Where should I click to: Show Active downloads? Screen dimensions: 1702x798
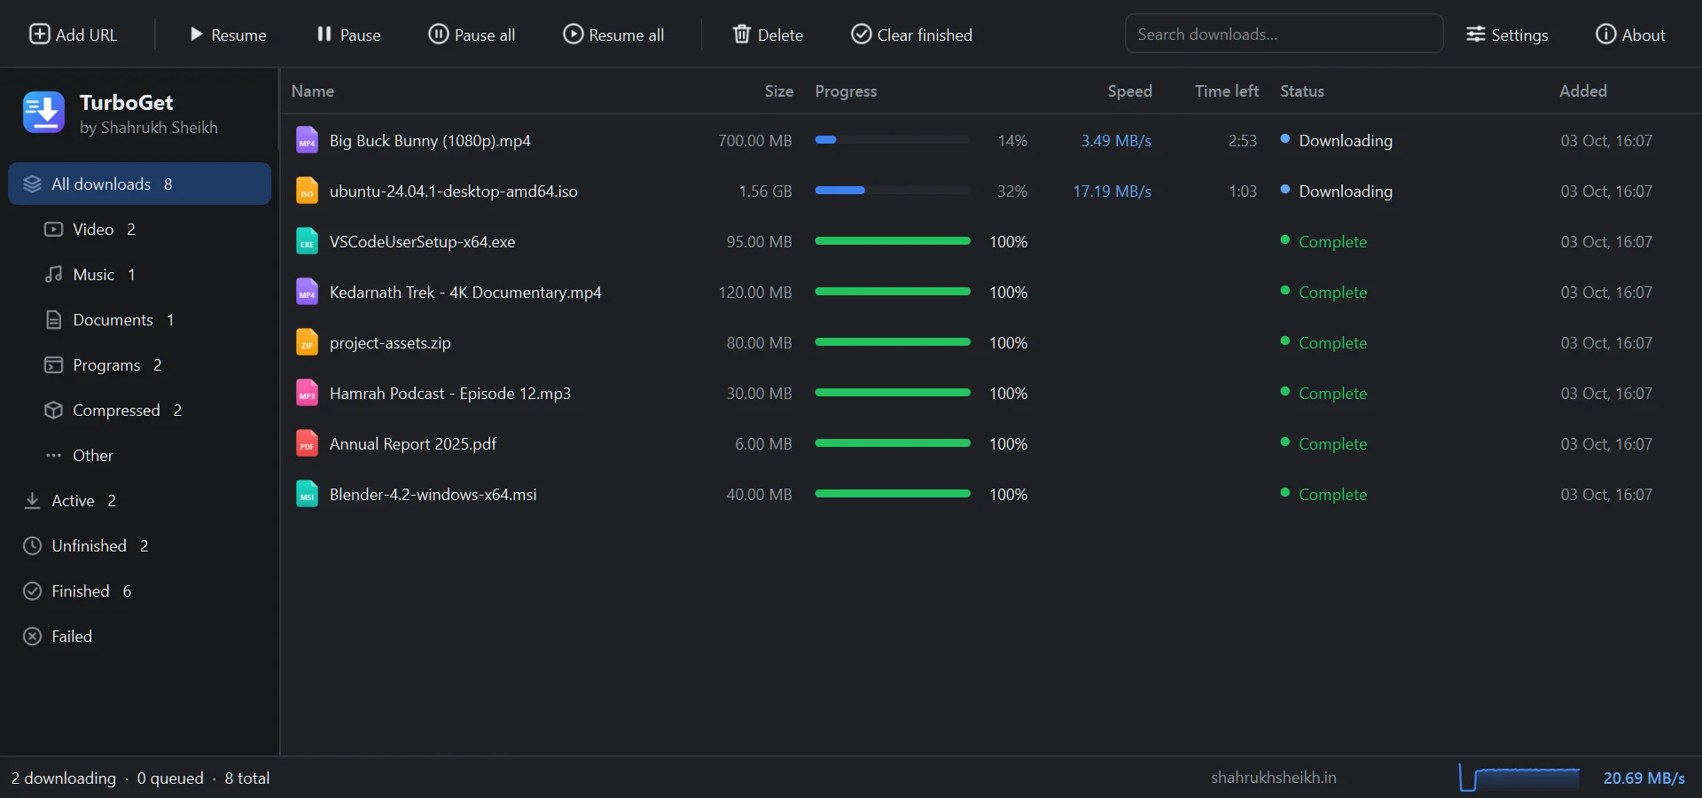click(x=140, y=500)
